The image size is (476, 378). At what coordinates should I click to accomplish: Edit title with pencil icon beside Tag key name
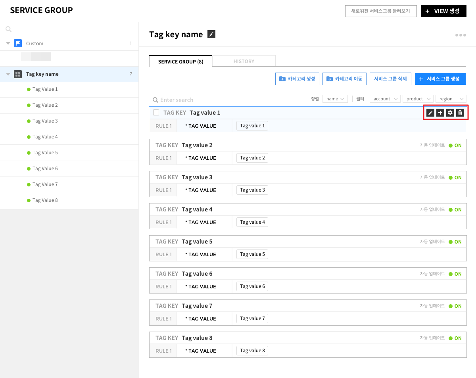pos(211,35)
